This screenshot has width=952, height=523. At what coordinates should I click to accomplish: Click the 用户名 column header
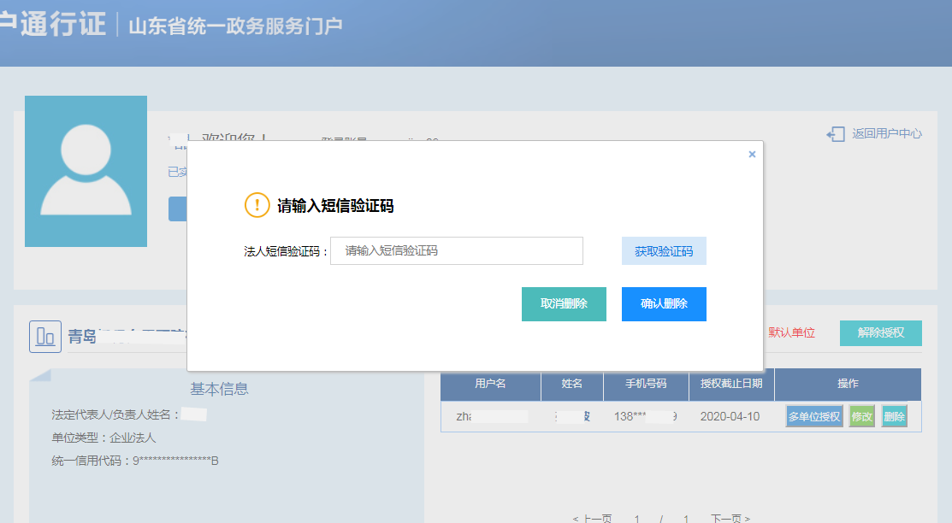click(489, 385)
